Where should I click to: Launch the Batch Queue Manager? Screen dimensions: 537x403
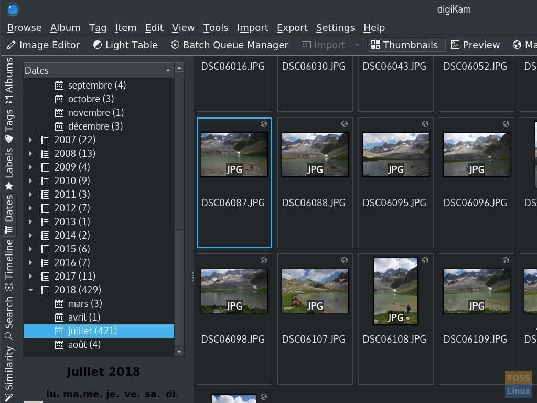coord(230,45)
